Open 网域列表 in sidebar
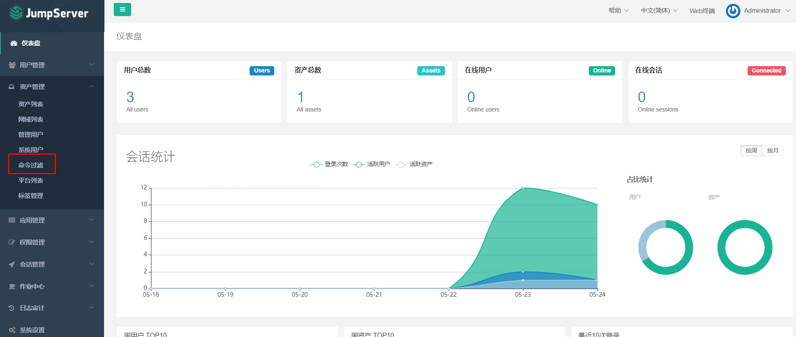796x337 pixels. tap(31, 120)
